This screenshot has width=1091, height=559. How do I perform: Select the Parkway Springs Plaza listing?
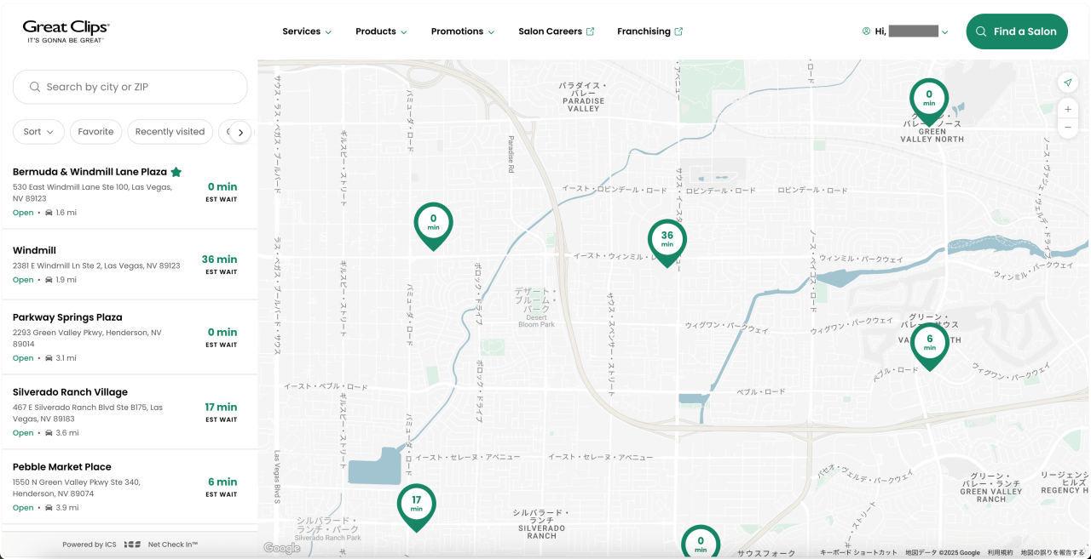point(130,337)
